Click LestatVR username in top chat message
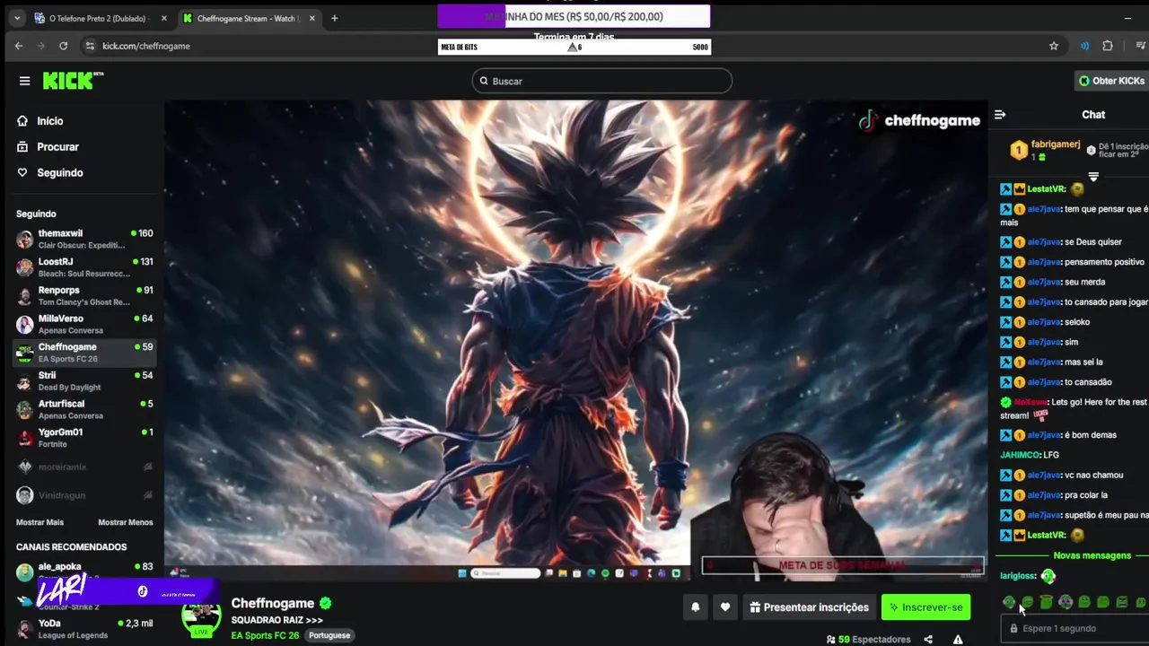This screenshot has width=1149, height=646. (1047, 189)
